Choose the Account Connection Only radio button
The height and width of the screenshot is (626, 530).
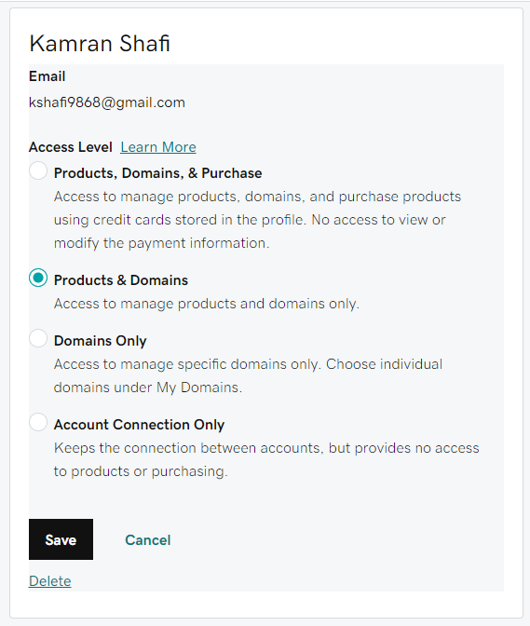pos(38,422)
